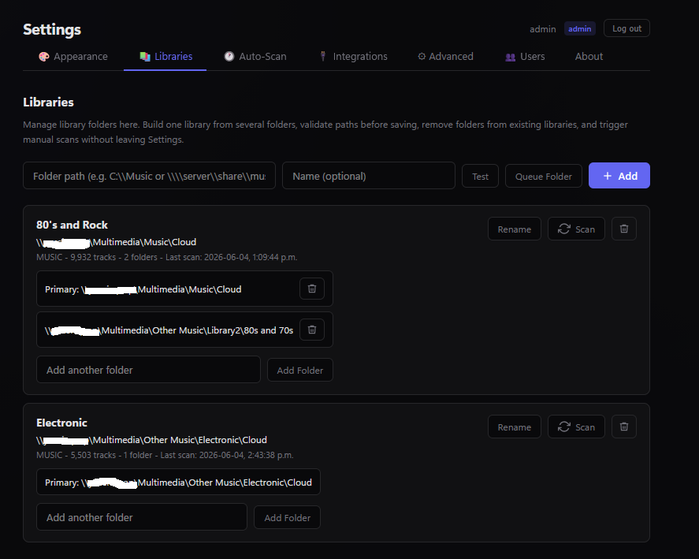Click the Settings page heading
Viewport: 699px width, 559px height.
click(x=52, y=29)
